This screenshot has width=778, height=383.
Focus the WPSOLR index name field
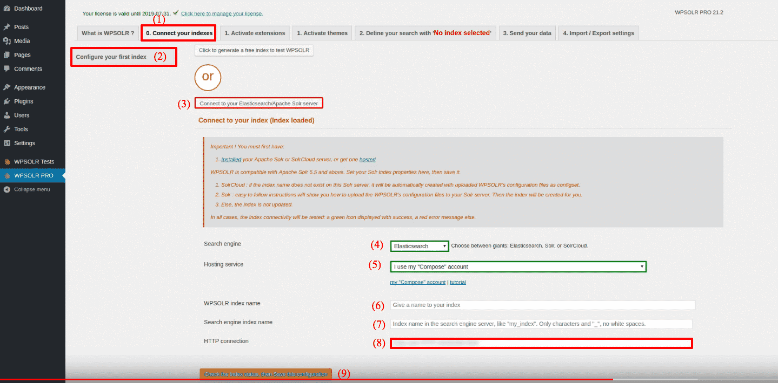coord(542,305)
